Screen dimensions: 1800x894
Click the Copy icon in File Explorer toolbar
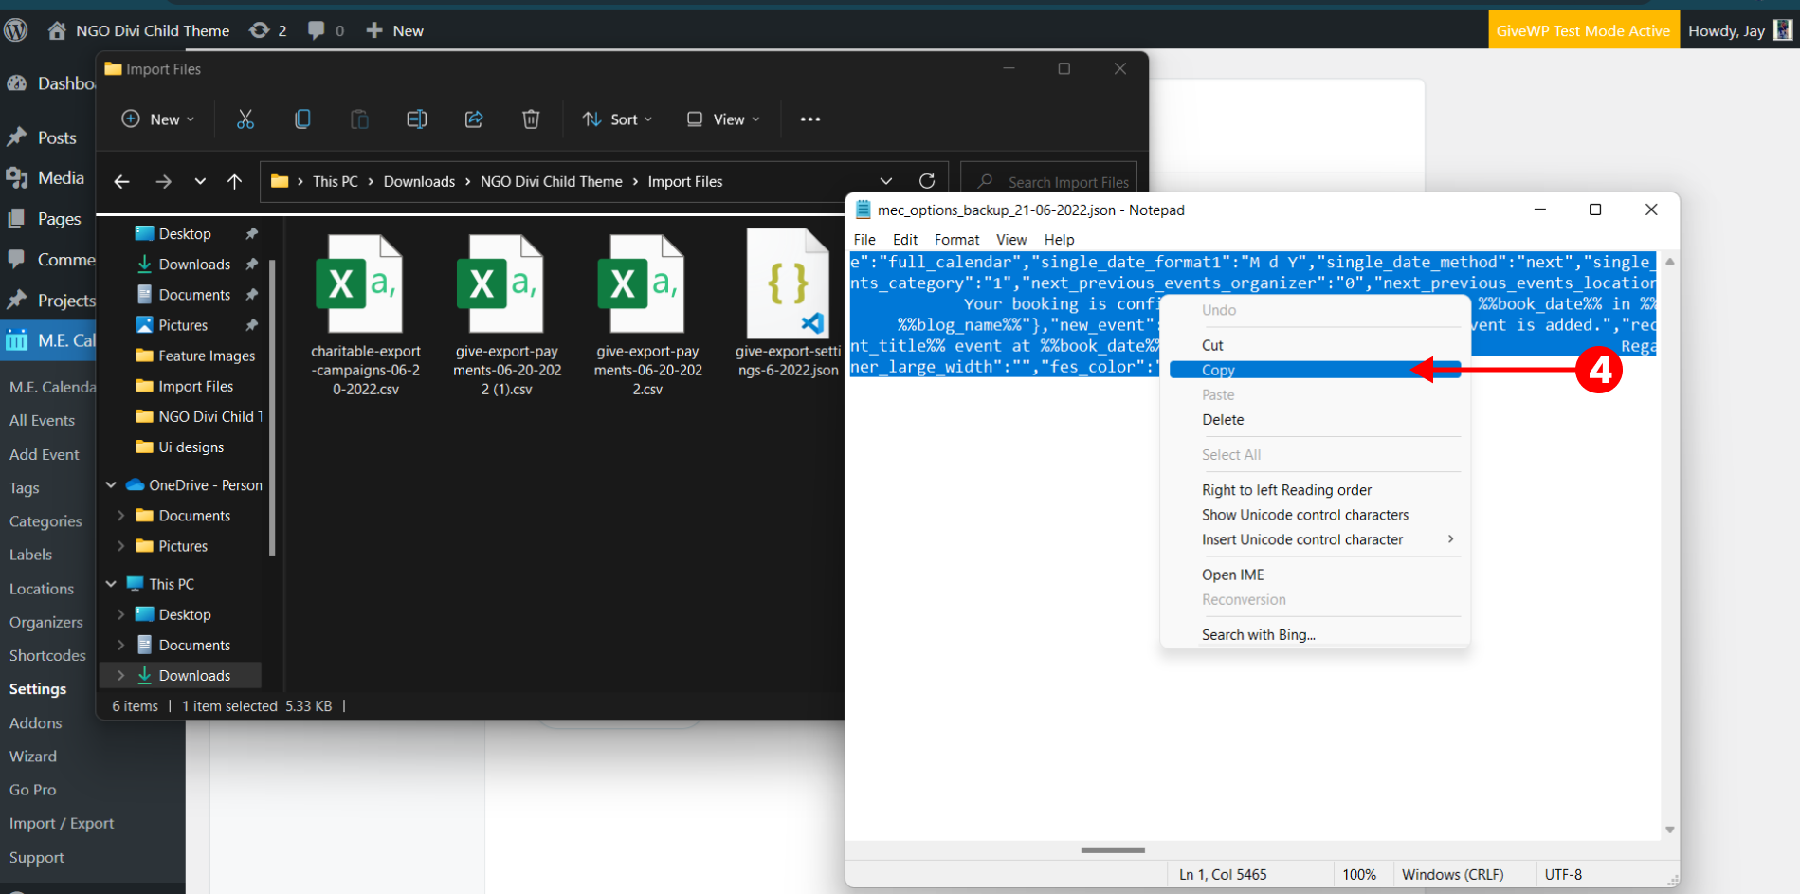[302, 119]
